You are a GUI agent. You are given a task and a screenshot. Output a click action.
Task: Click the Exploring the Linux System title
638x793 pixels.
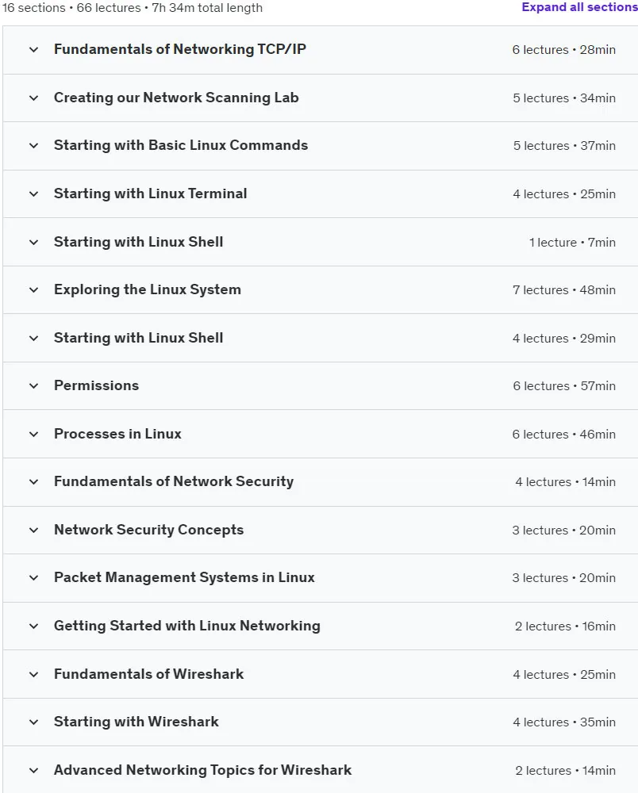coord(148,289)
